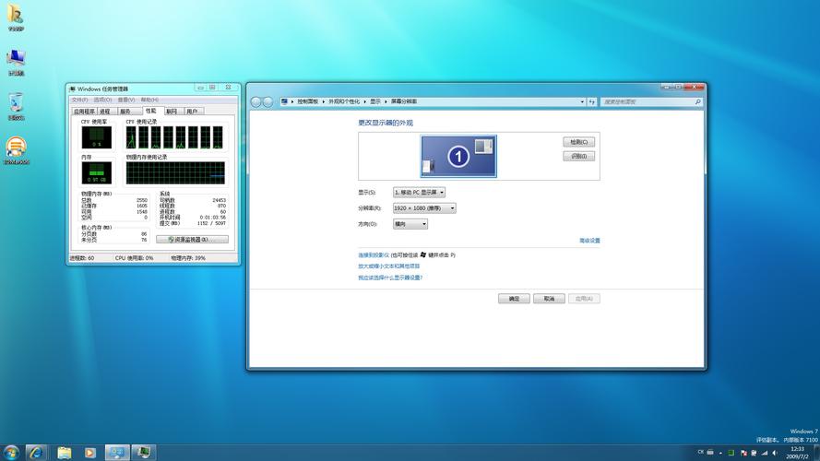Select the monitor 1 display thumbnail

pyautogui.click(x=458, y=157)
